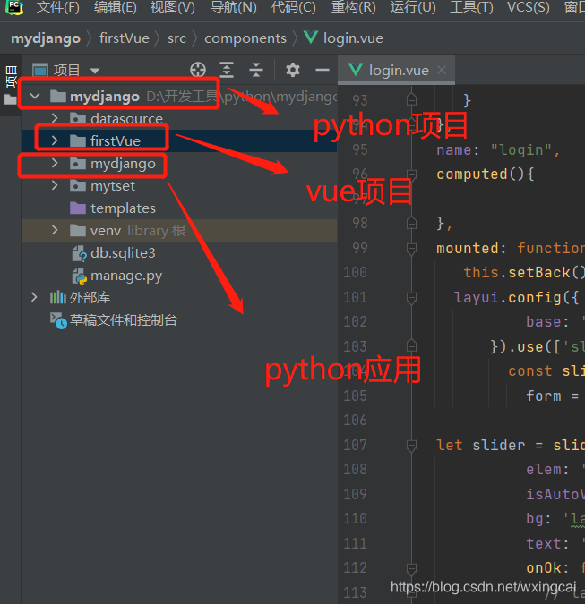
Task: Open the 工具(T) menu
Action: pyautogui.click(x=471, y=7)
